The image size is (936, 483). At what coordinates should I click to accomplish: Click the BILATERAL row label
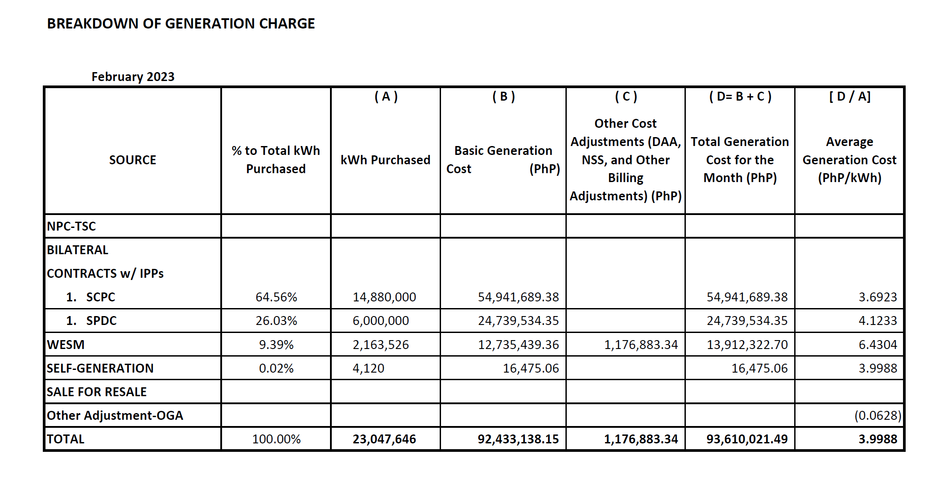tap(78, 250)
